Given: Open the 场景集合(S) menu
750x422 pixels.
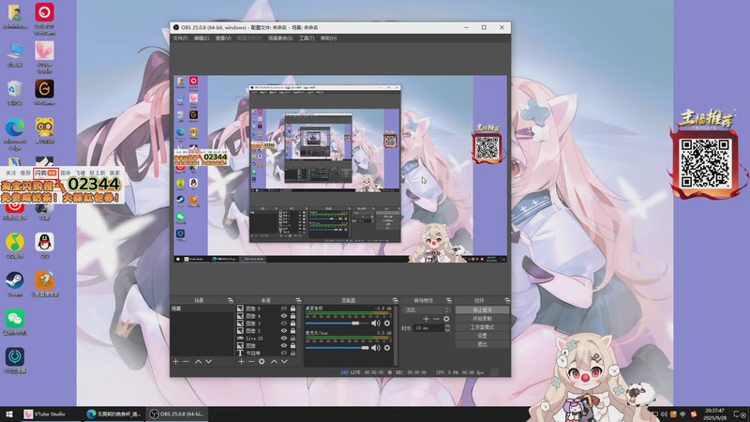Looking at the screenshot, I should tap(280, 38).
